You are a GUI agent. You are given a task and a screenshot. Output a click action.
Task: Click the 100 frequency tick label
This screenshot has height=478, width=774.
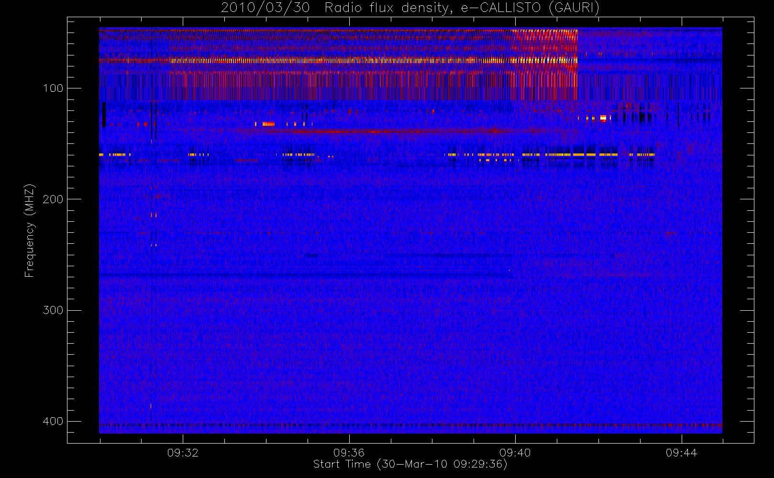(x=53, y=88)
